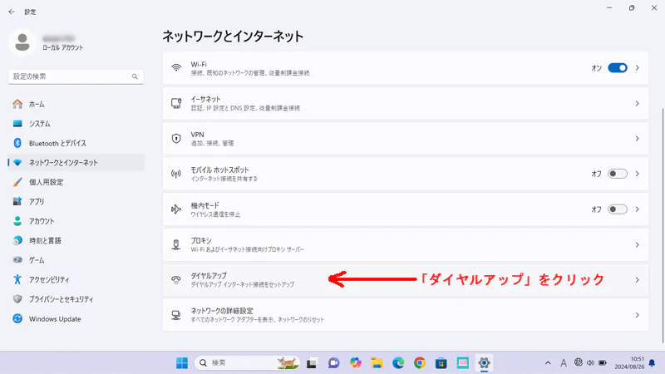The height and width of the screenshot is (374, 665).
Task: Open proxy row chevron
Action: pos(637,244)
